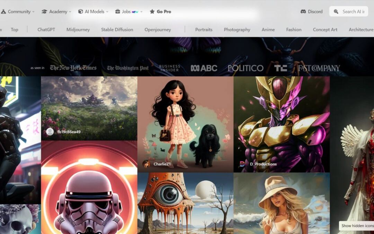Click the Discord logo icon
Screen dimensions: 374x234
click(303, 11)
